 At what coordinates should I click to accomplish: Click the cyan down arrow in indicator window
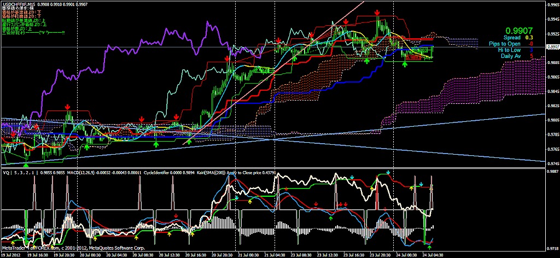pyautogui.click(x=388, y=173)
